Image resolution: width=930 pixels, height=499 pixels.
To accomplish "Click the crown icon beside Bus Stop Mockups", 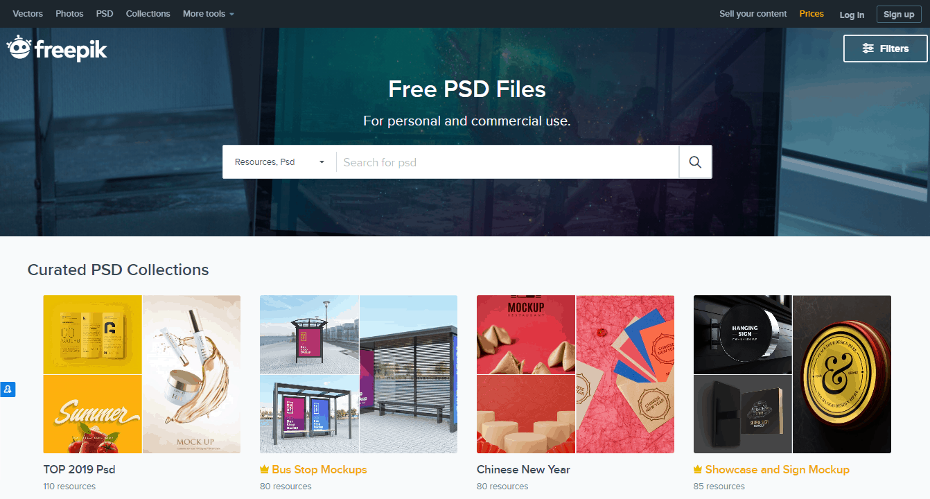I will pyautogui.click(x=264, y=470).
